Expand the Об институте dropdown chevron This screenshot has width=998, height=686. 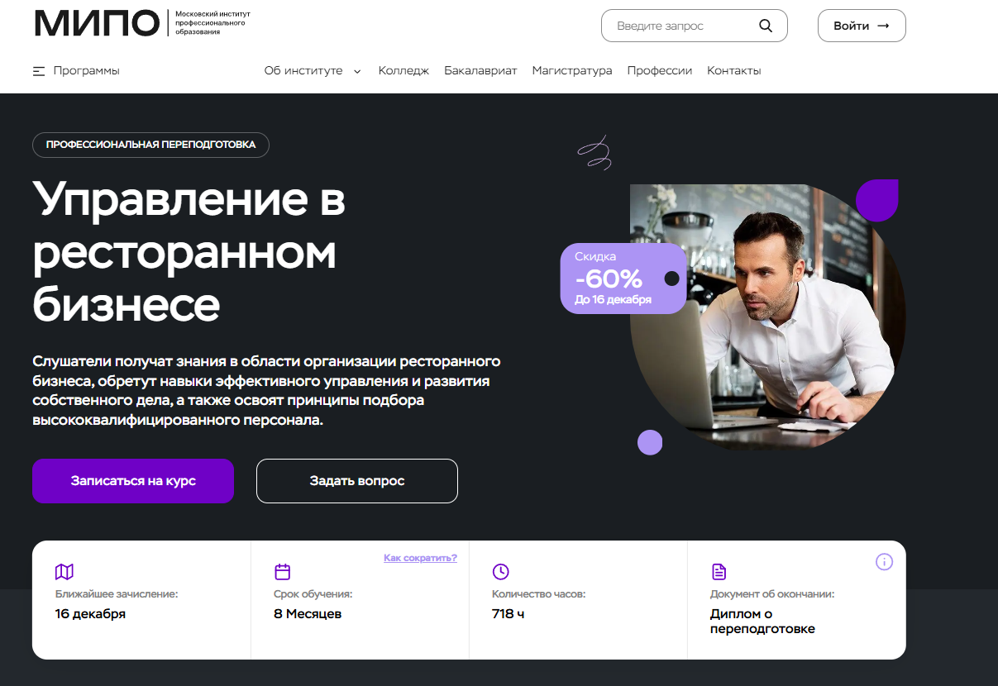click(357, 71)
